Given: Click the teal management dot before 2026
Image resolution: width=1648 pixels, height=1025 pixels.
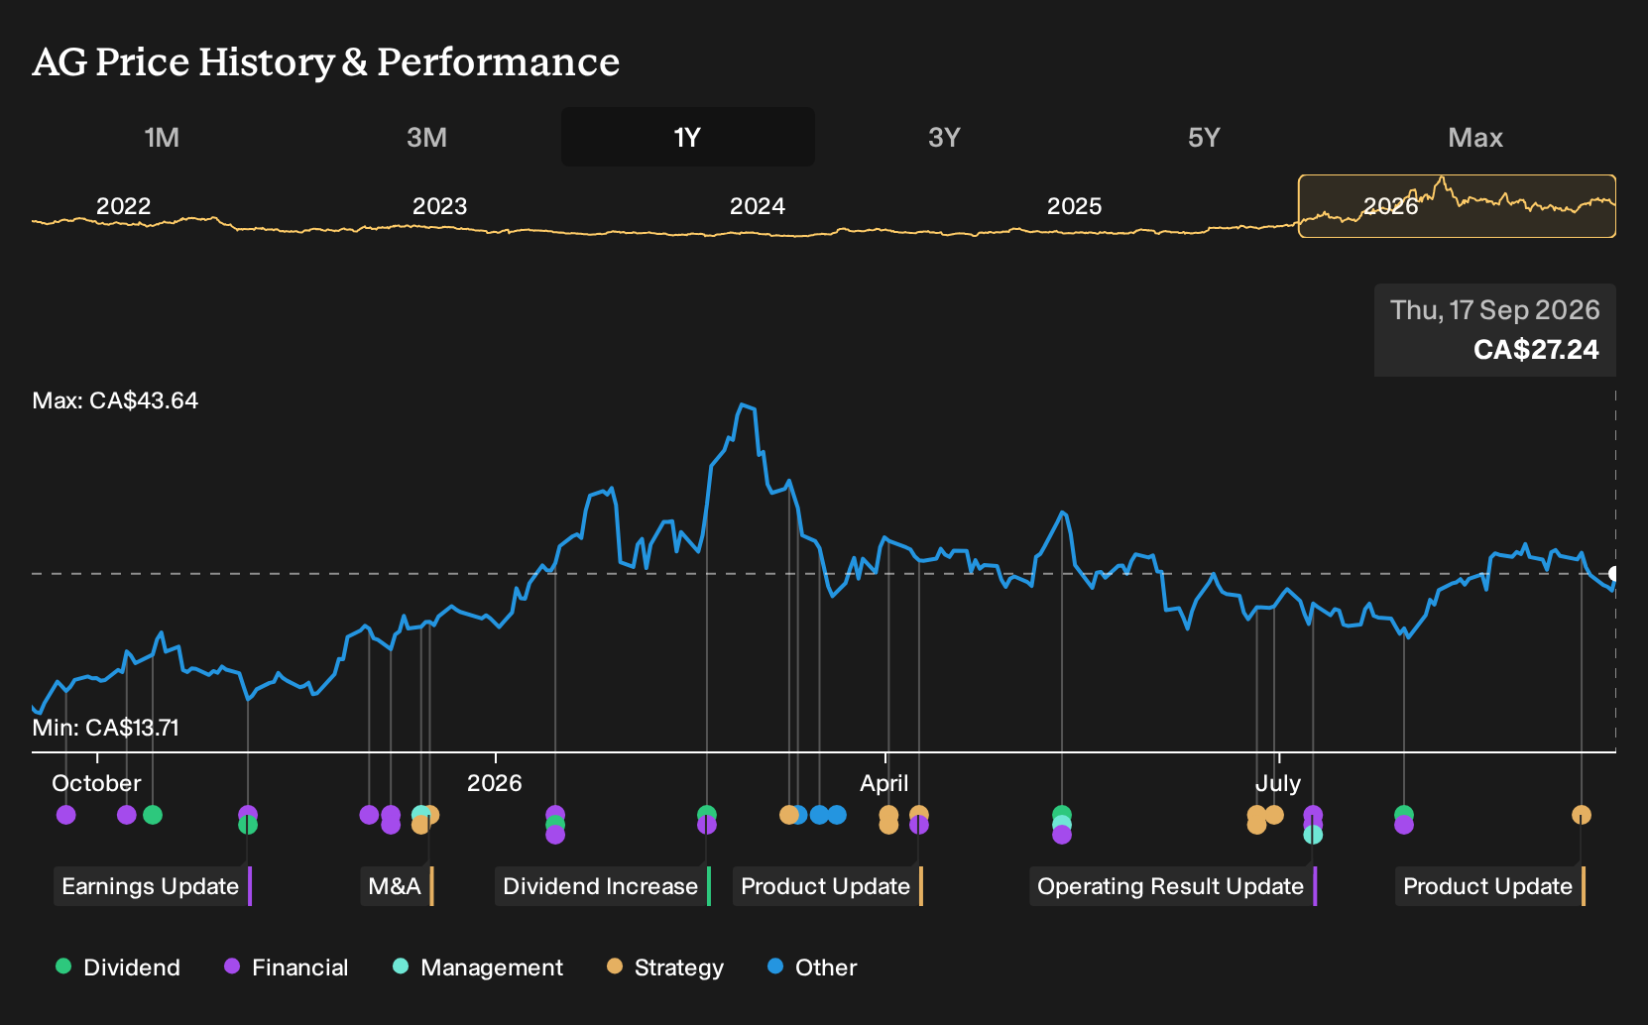Looking at the screenshot, I should (x=420, y=815).
